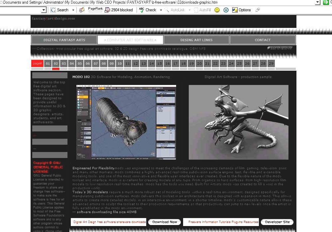Image resolution: width=332 pixels, height=232 pixels.
Task: Go to page 12
Action: point(136,63)
